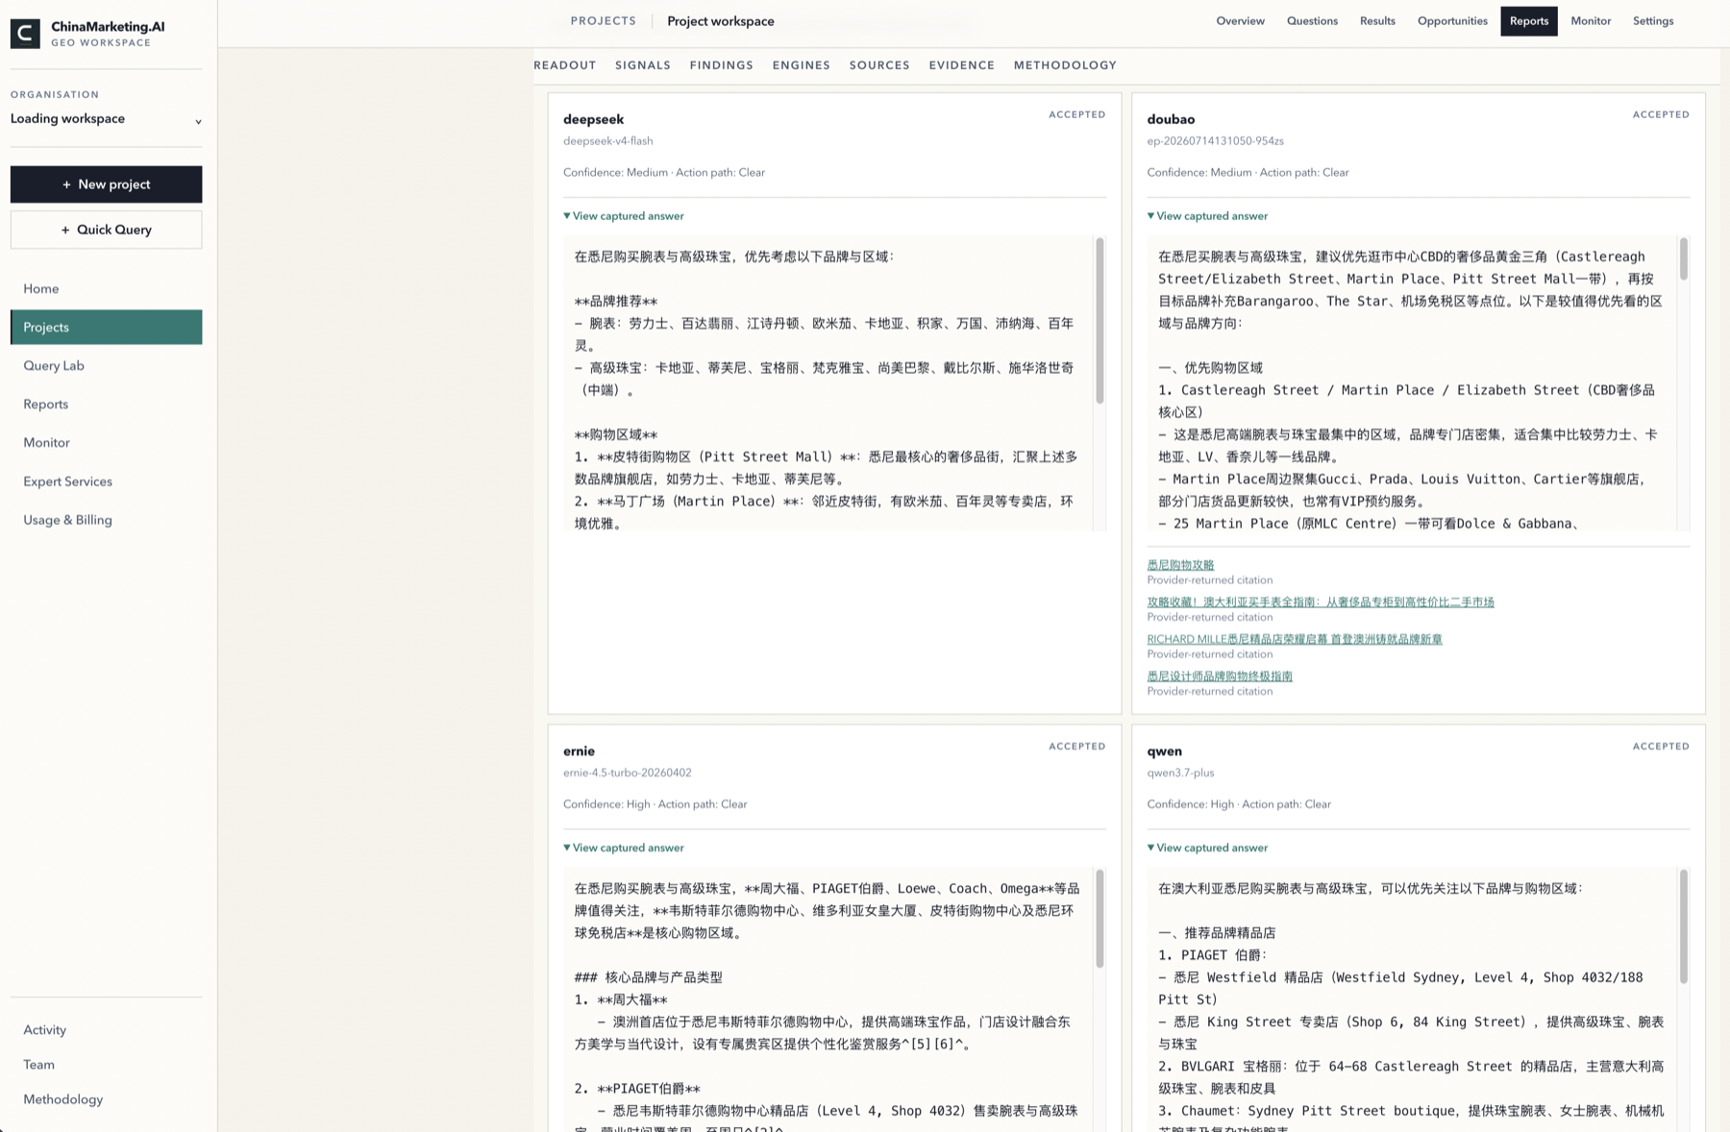Jump to SIGNALS section
The height and width of the screenshot is (1132, 1730).
[643, 65]
